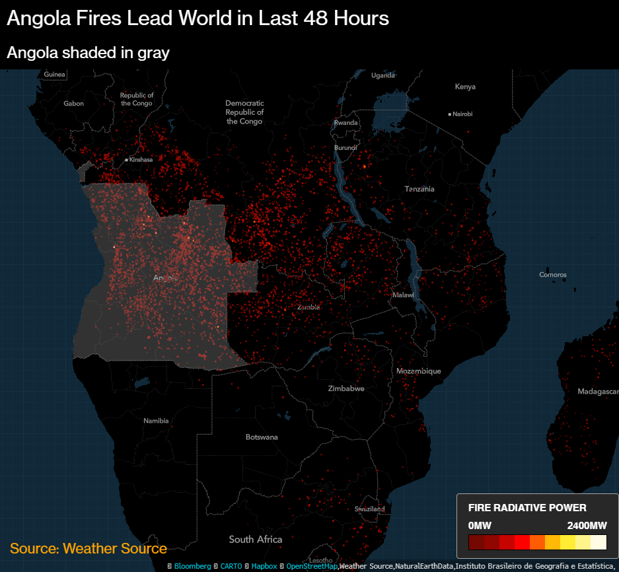The image size is (619, 572).
Task: Open the Bloomberg link
Action: coord(192,566)
